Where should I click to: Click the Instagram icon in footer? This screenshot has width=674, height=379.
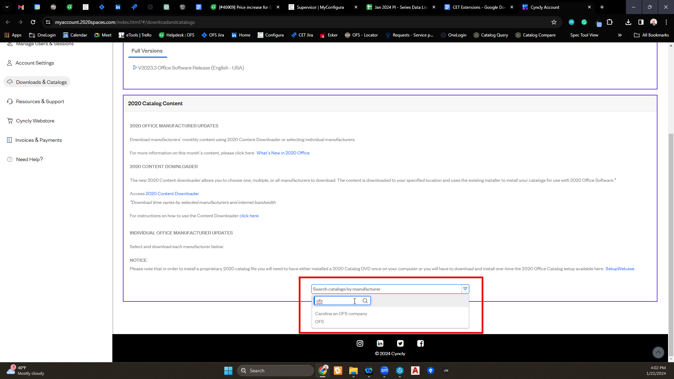(x=360, y=344)
